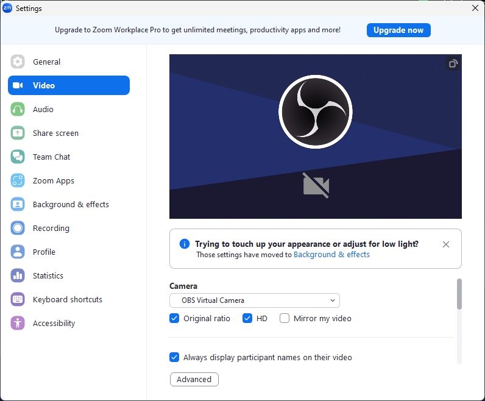
Task: Click the General gear icon in sidebar
Action: tap(18, 62)
